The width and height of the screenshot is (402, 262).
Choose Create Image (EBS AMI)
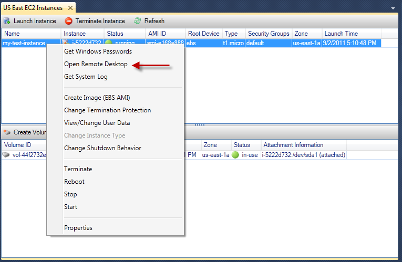click(x=97, y=98)
